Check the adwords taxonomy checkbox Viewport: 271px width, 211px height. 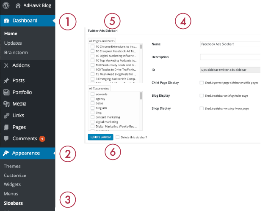[92, 94]
